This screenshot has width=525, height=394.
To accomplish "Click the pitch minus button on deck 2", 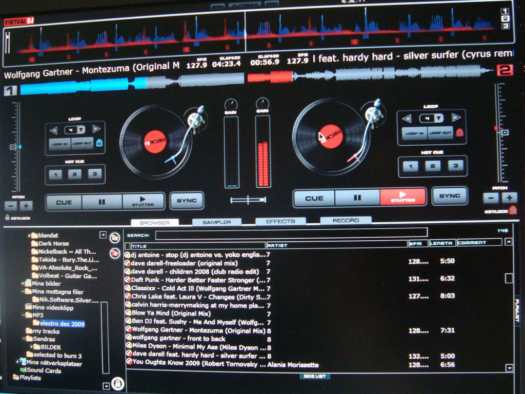I will pos(491,198).
